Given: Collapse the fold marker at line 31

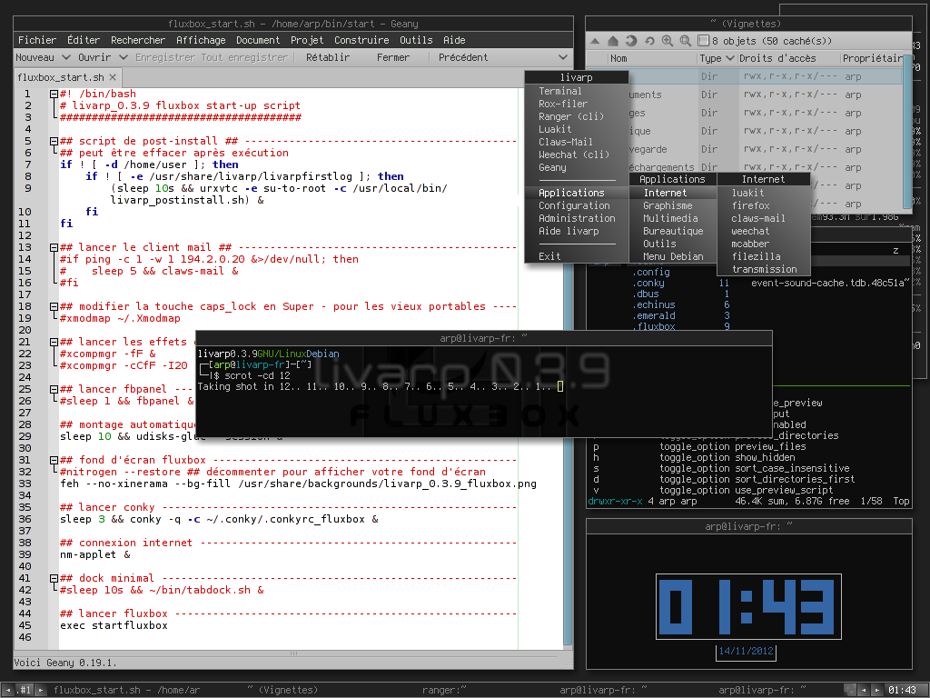Looking at the screenshot, I should [54, 460].
